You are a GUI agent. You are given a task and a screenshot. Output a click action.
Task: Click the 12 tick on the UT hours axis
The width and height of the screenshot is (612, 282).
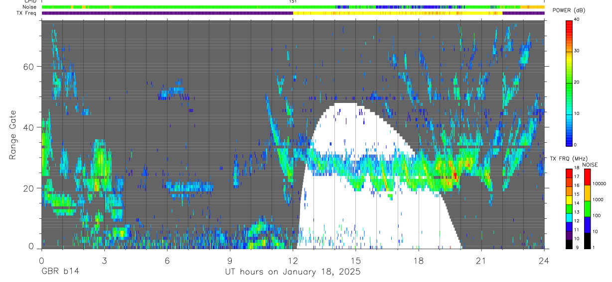tap(293, 261)
